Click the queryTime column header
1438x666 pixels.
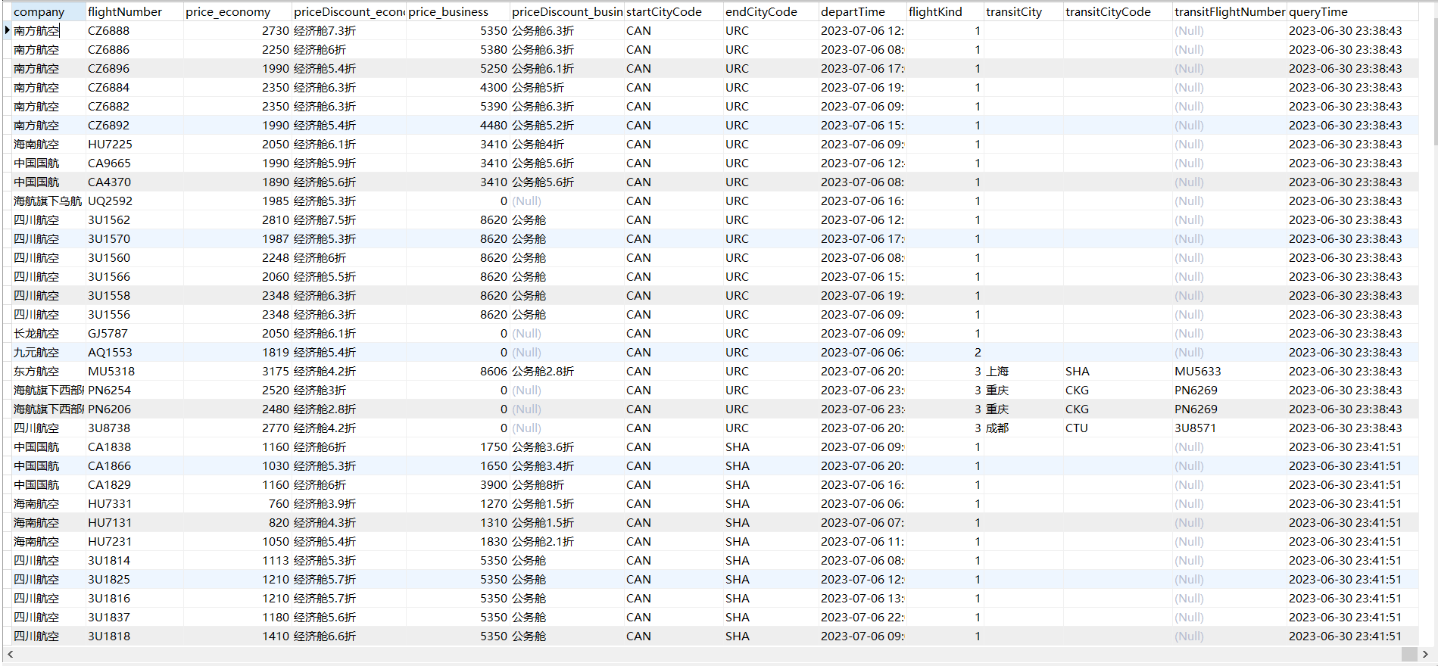click(1352, 11)
